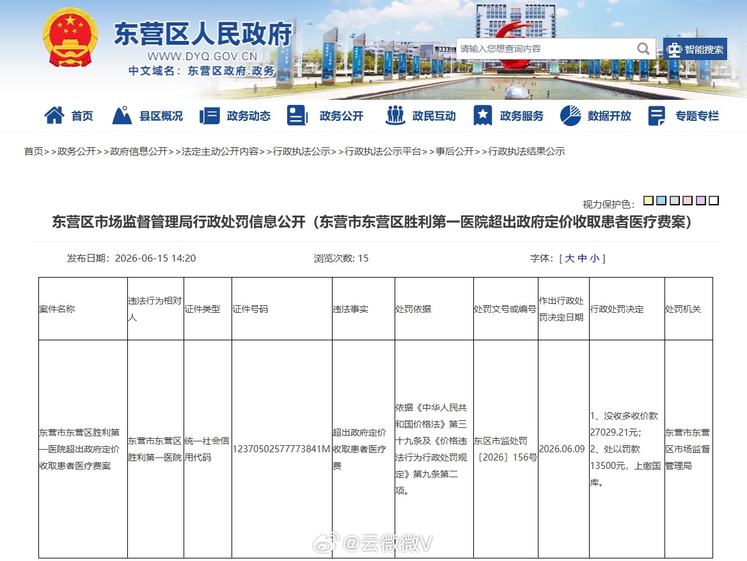The width and height of the screenshot is (747, 561).
Task: Click the 违法事实 column header
Action: coord(363,309)
